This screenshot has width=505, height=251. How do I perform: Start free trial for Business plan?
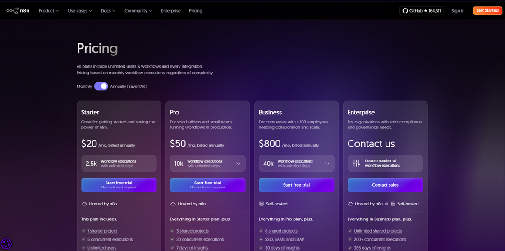point(297,185)
